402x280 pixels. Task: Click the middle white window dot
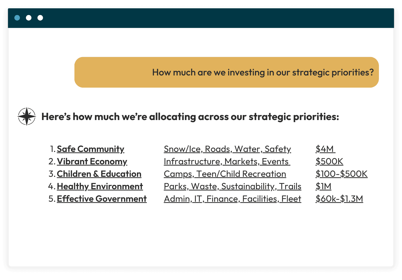coord(29,18)
